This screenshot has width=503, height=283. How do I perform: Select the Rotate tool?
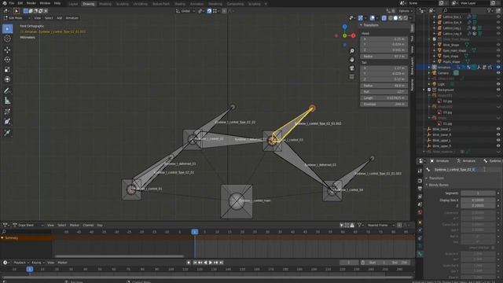click(x=7, y=60)
